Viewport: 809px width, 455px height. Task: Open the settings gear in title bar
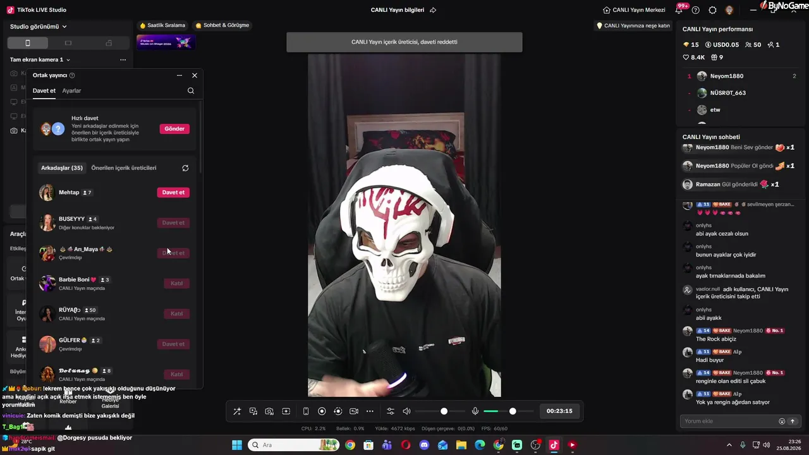[713, 10]
